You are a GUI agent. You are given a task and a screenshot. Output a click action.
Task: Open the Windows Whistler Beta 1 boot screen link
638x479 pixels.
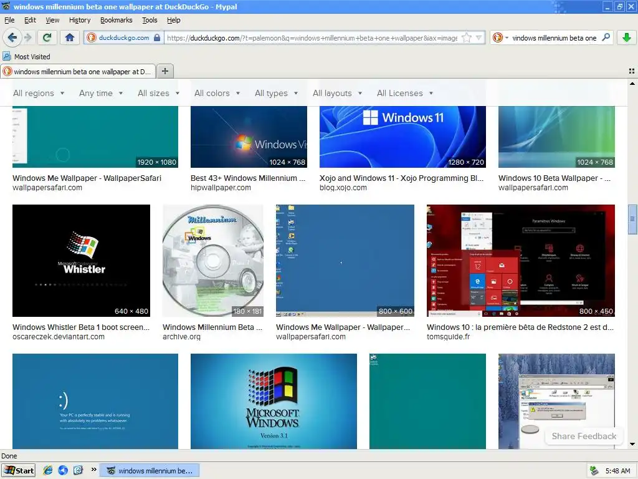pyautogui.click(x=81, y=327)
